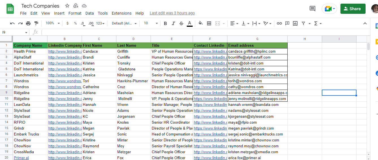
Task: Open the text wrapping dropdown
Action: coord(256,23)
